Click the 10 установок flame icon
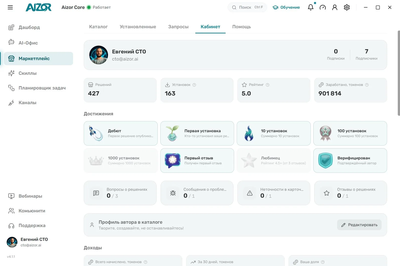This screenshot has height=266, width=400. pyautogui.click(x=249, y=133)
